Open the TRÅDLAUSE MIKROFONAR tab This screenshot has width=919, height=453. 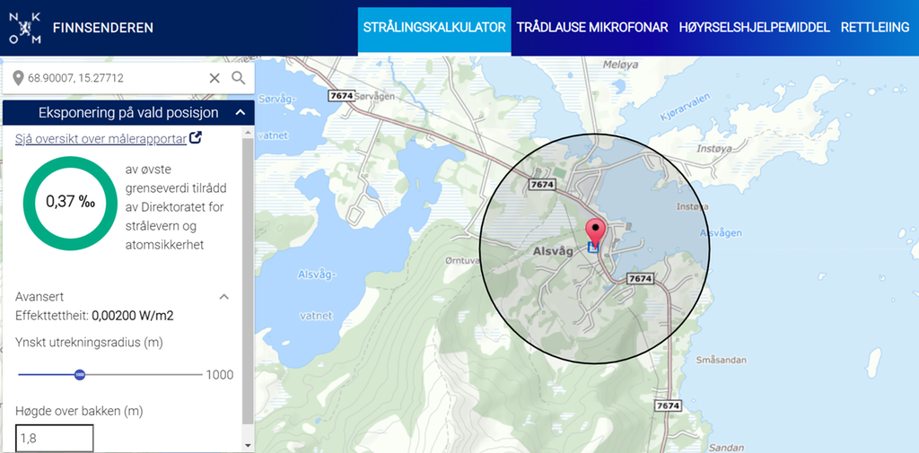(x=592, y=28)
